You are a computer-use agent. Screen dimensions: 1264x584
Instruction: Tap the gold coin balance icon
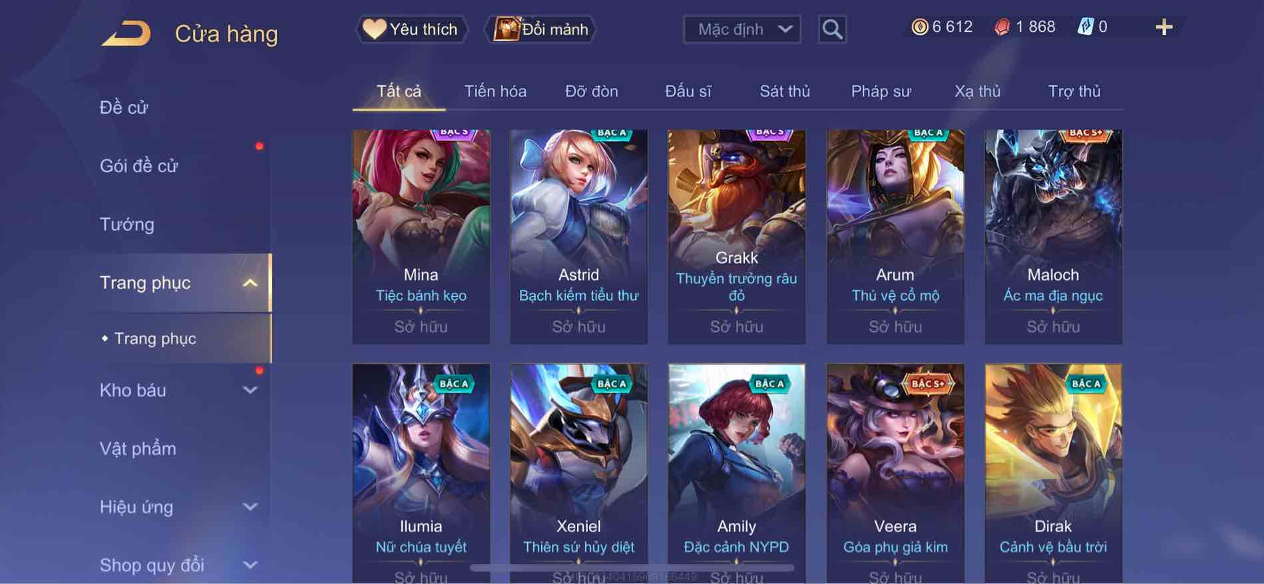pyautogui.click(x=919, y=27)
